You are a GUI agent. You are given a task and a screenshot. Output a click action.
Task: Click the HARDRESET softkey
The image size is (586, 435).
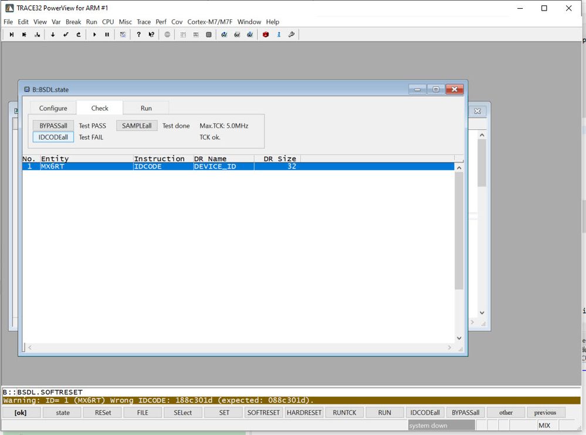pos(304,413)
